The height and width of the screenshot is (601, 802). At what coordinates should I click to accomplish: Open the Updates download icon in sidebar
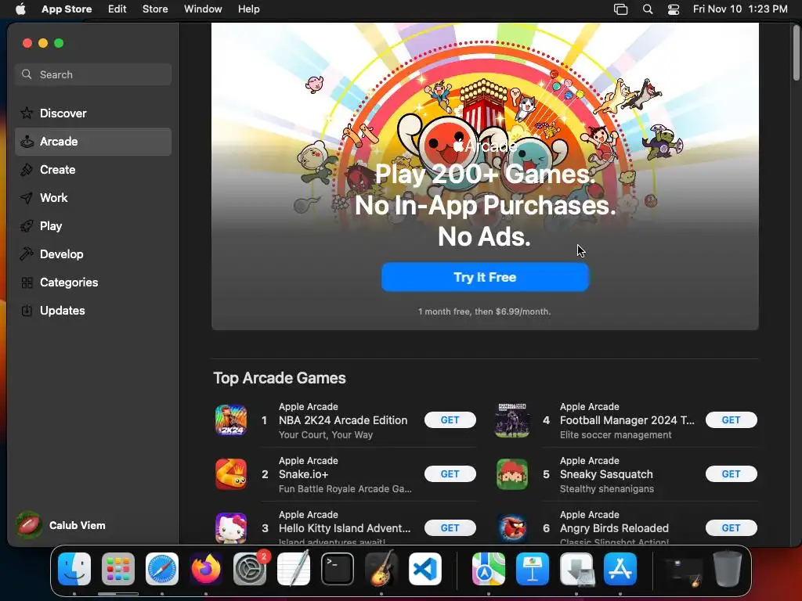coord(27,310)
